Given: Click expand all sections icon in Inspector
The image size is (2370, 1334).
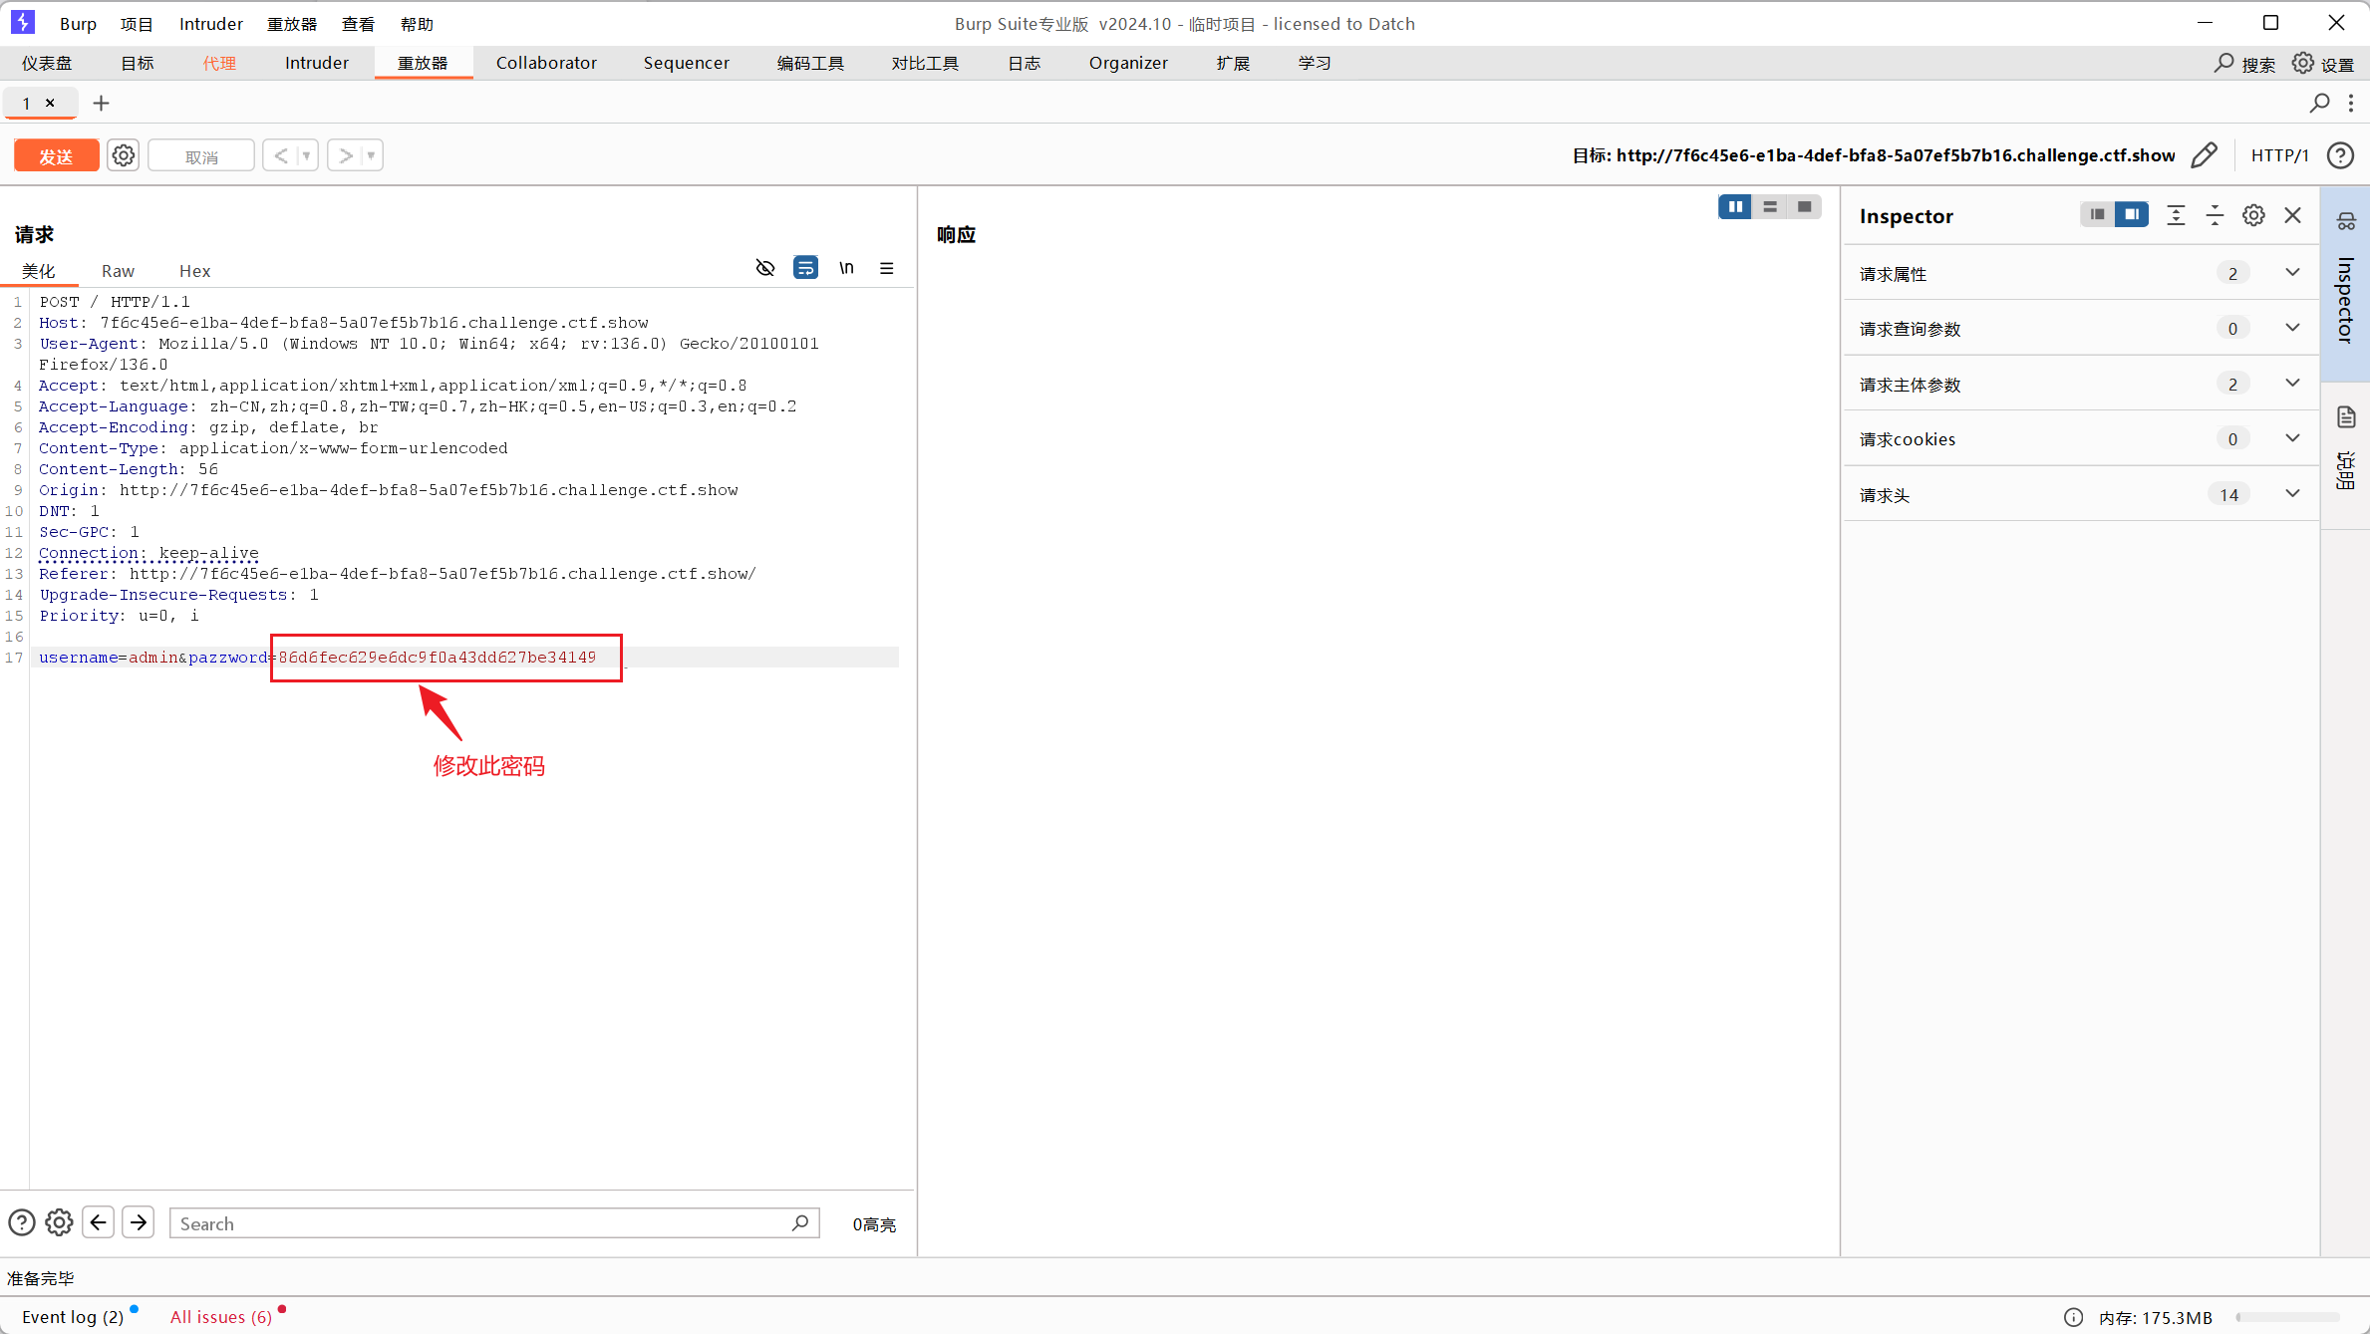Looking at the screenshot, I should [2176, 215].
